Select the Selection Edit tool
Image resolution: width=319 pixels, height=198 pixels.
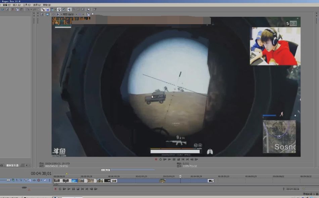[78, 9]
